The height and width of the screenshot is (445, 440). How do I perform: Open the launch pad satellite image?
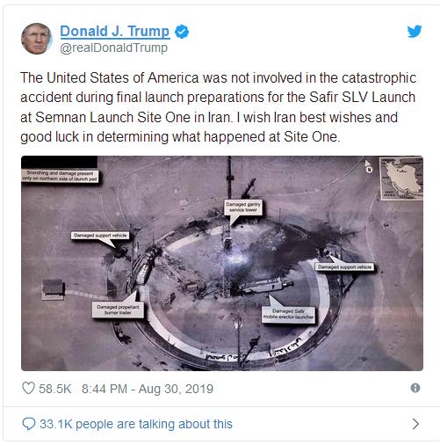[x=222, y=263]
